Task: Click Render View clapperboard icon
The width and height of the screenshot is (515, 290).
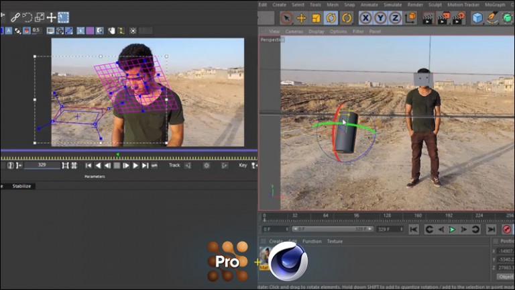Action: pos(427,17)
